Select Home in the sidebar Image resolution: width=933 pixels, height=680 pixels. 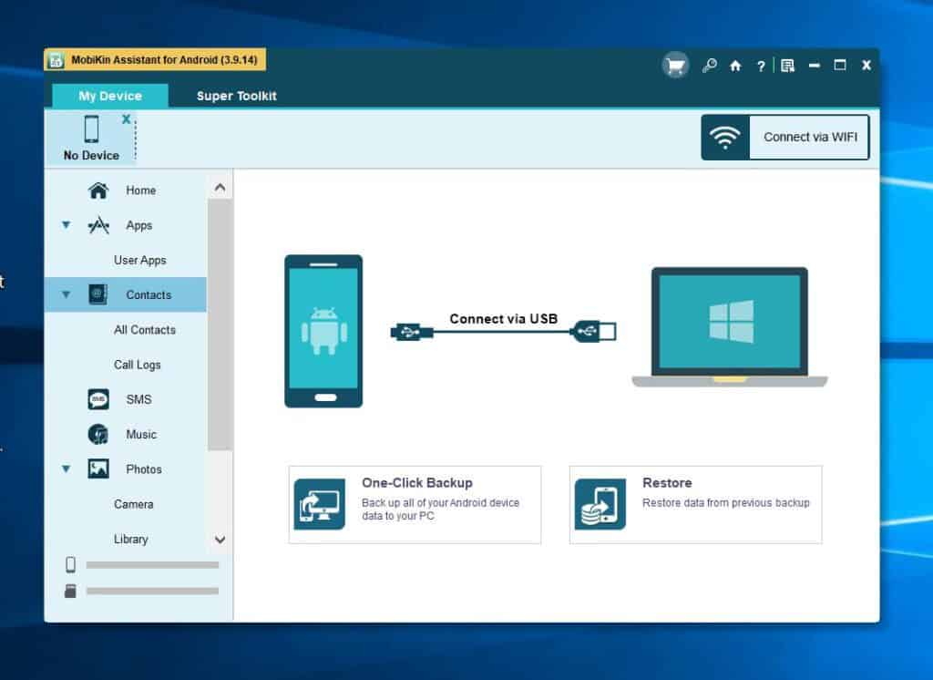tap(141, 191)
